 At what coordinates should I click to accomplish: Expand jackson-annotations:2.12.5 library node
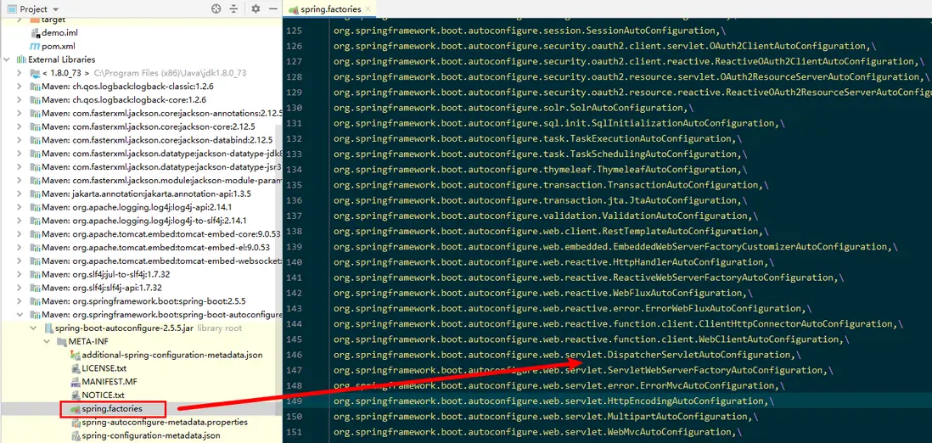tap(20, 114)
